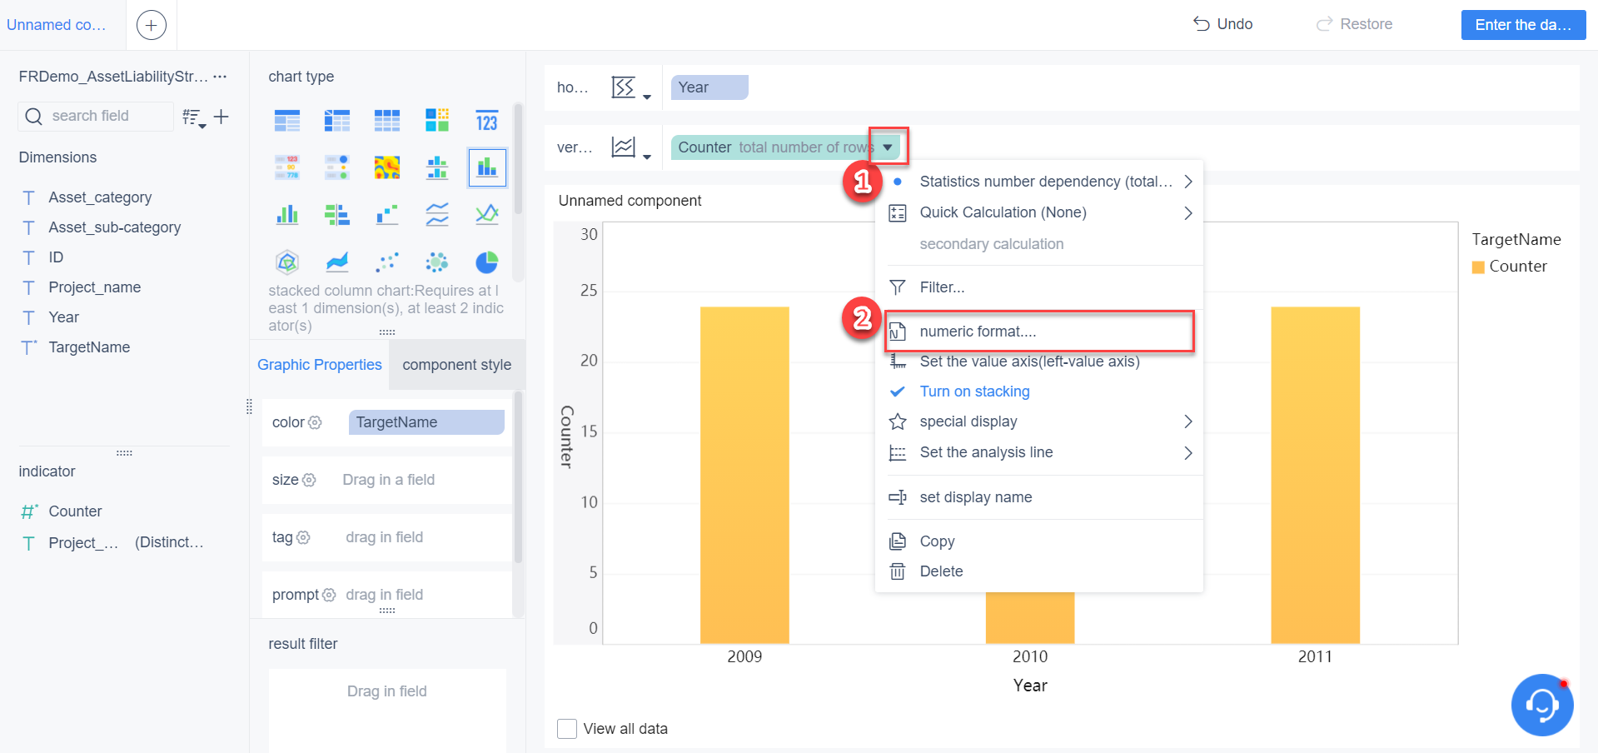Viewport: 1598px width, 753px height.
Task: Add a new component with plus icon
Action: (151, 25)
